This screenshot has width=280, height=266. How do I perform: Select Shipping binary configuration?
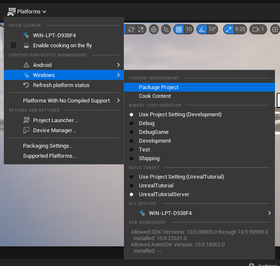[149, 159]
